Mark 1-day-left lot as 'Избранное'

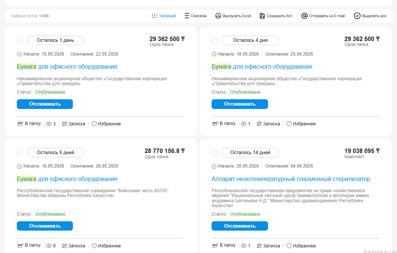point(106,124)
